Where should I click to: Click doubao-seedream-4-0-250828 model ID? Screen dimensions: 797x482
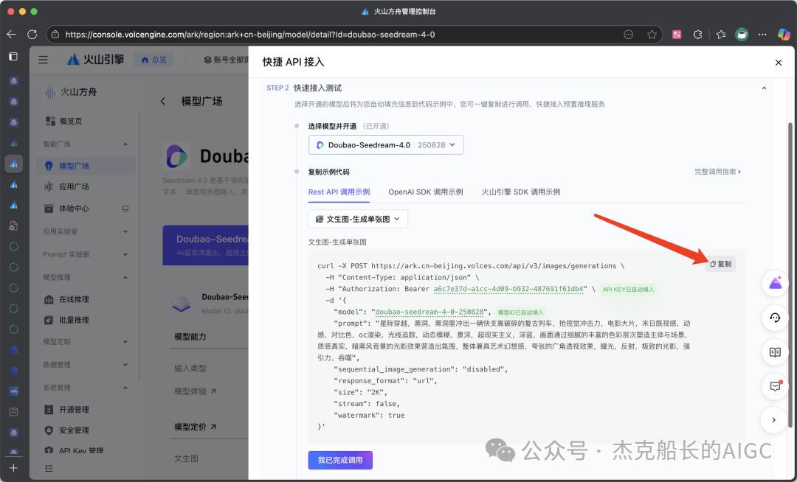(429, 312)
